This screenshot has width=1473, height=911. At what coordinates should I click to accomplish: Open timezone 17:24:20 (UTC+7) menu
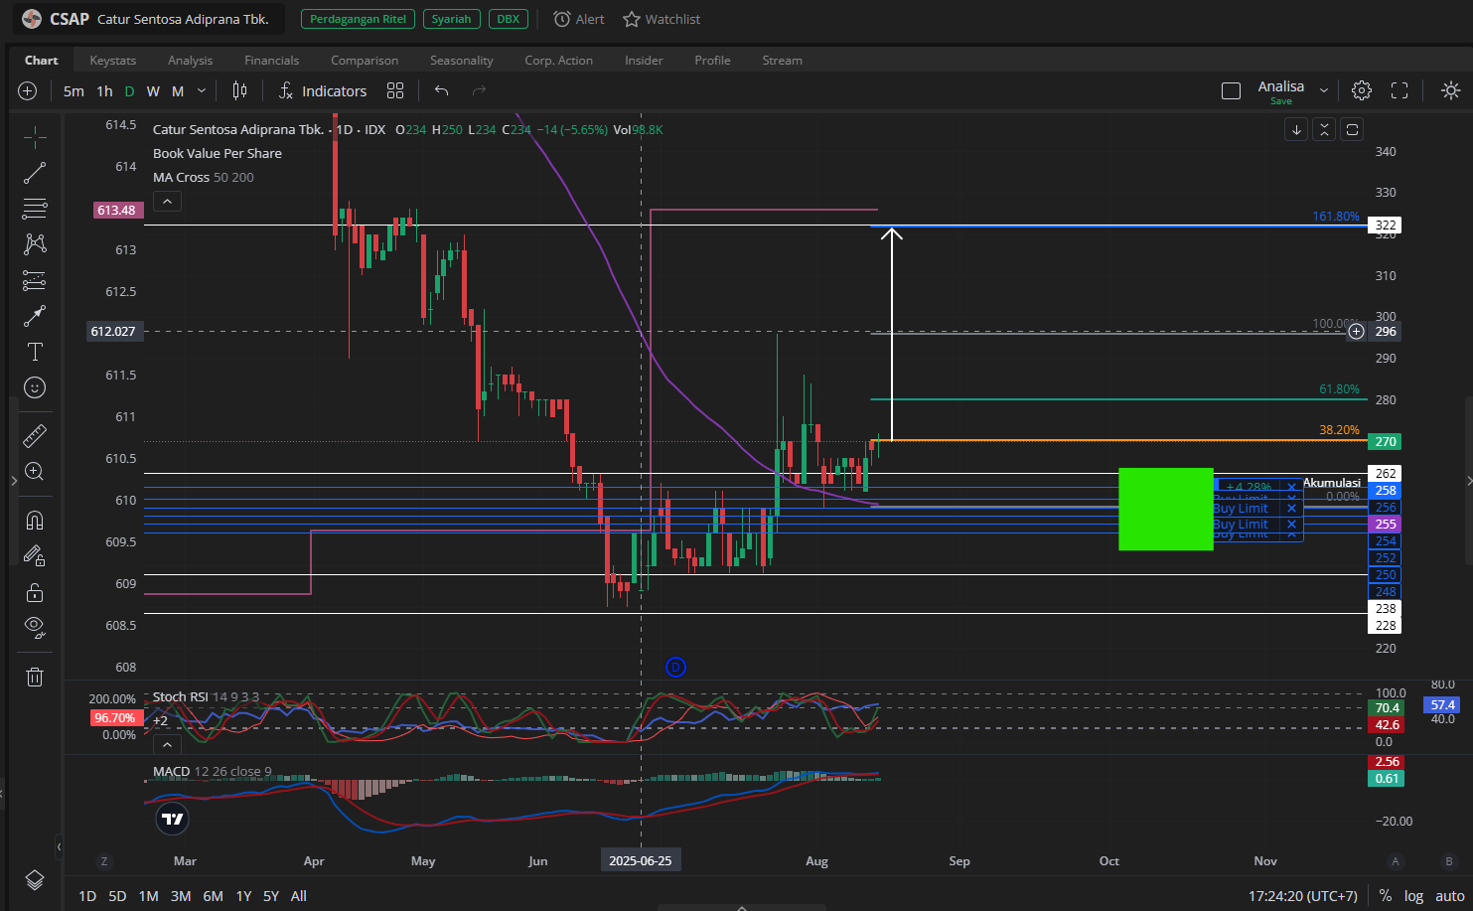point(1302,896)
